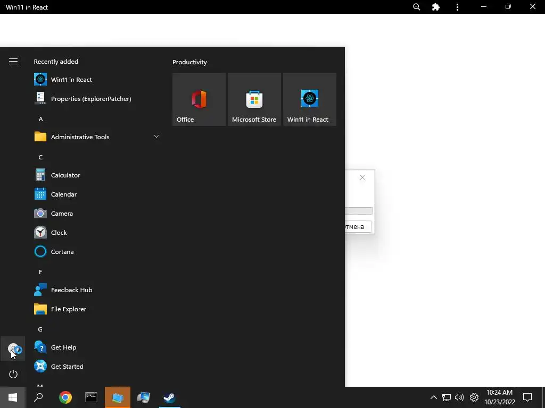The width and height of the screenshot is (545, 408).
Task: Open the network tray icon
Action: (x=447, y=397)
